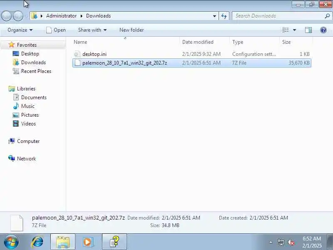Screen dimensions: 333x250
Task: Launch Windows Media Player from taskbar
Action: [x=88, y=242]
